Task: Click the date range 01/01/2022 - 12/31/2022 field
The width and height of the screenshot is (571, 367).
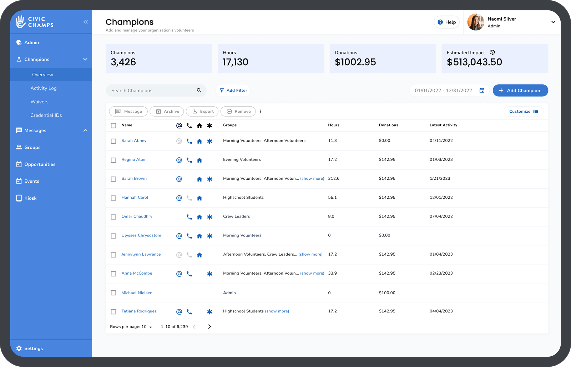Action: coord(449,91)
